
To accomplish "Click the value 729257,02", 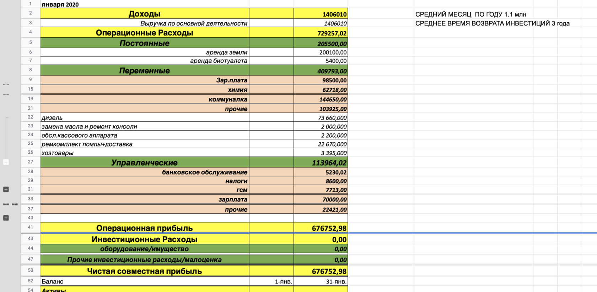I will tap(321, 33).
